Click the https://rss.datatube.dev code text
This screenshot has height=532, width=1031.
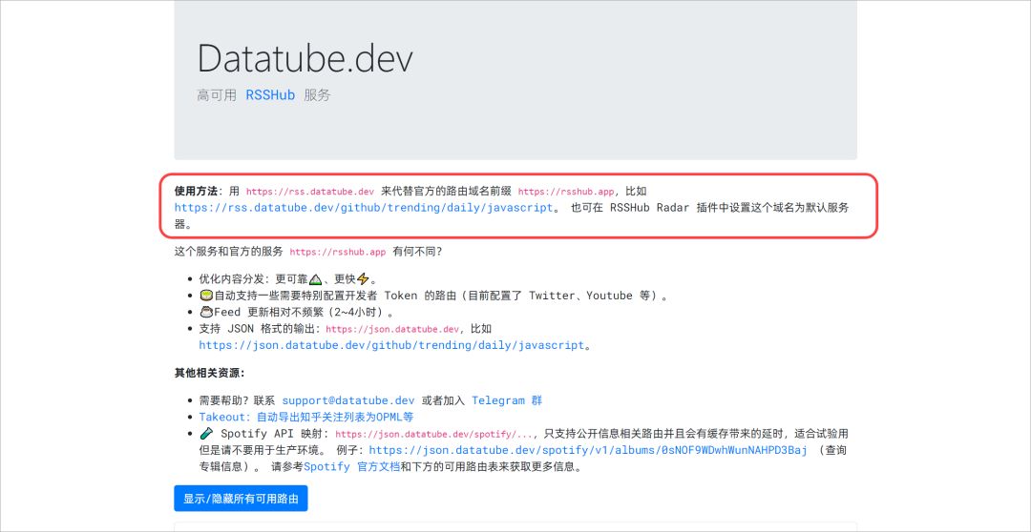(x=310, y=192)
